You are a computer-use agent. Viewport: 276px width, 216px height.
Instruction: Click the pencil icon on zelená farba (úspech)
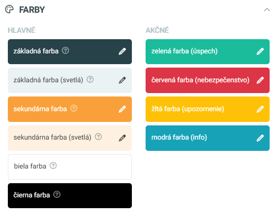coord(260,51)
